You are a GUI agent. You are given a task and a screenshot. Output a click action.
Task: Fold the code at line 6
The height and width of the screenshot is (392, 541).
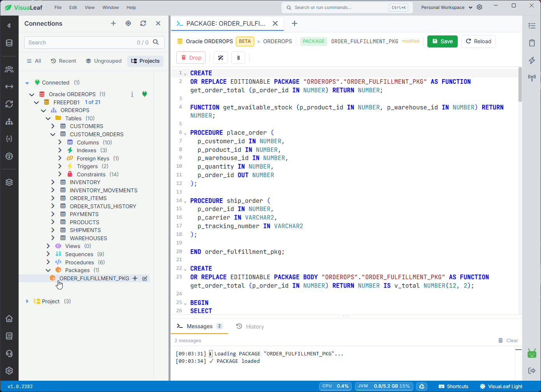185,134
